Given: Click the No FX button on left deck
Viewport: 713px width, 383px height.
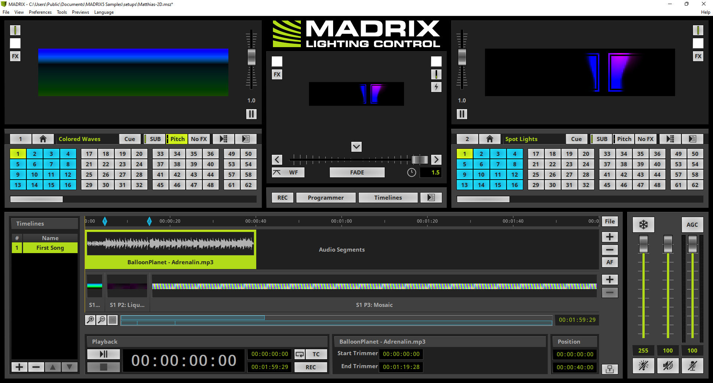Looking at the screenshot, I should coord(199,139).
